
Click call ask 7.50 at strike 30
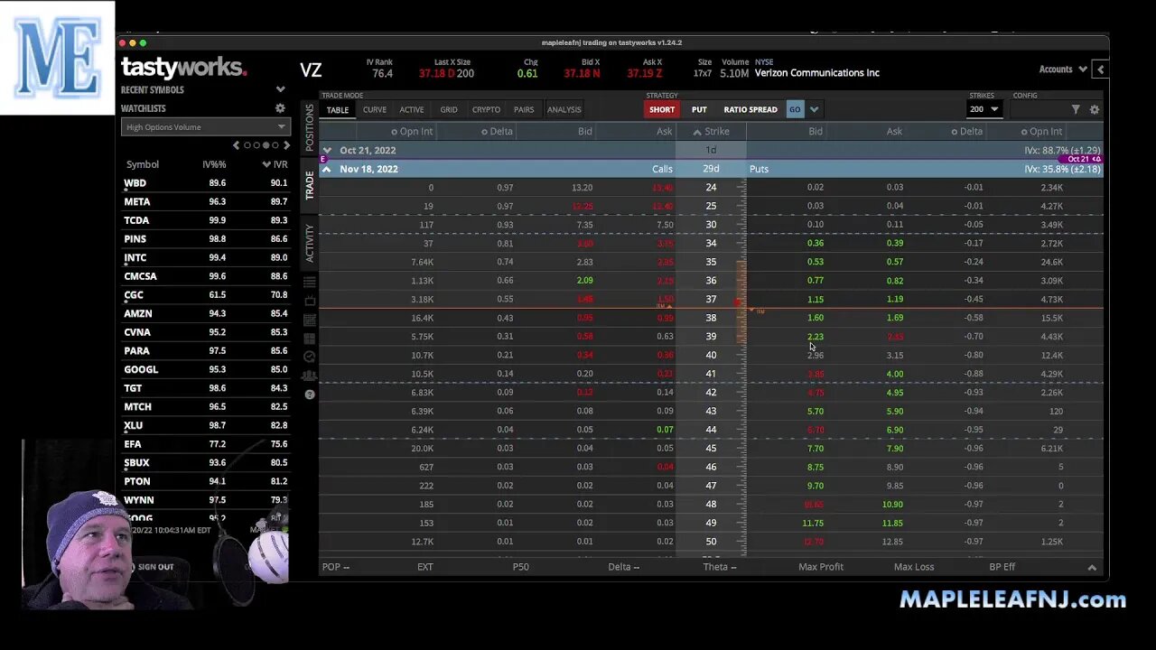pyautogui.click(x=665, y=225)
